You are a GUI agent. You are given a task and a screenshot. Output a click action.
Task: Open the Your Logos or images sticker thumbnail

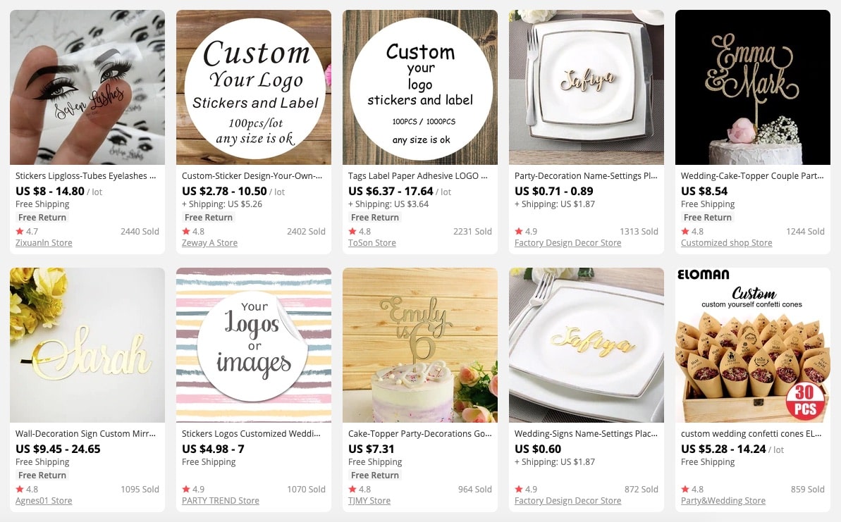pos(254,344)
